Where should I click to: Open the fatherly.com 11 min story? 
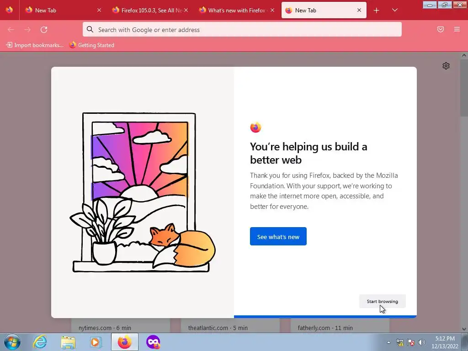(340, 325)
